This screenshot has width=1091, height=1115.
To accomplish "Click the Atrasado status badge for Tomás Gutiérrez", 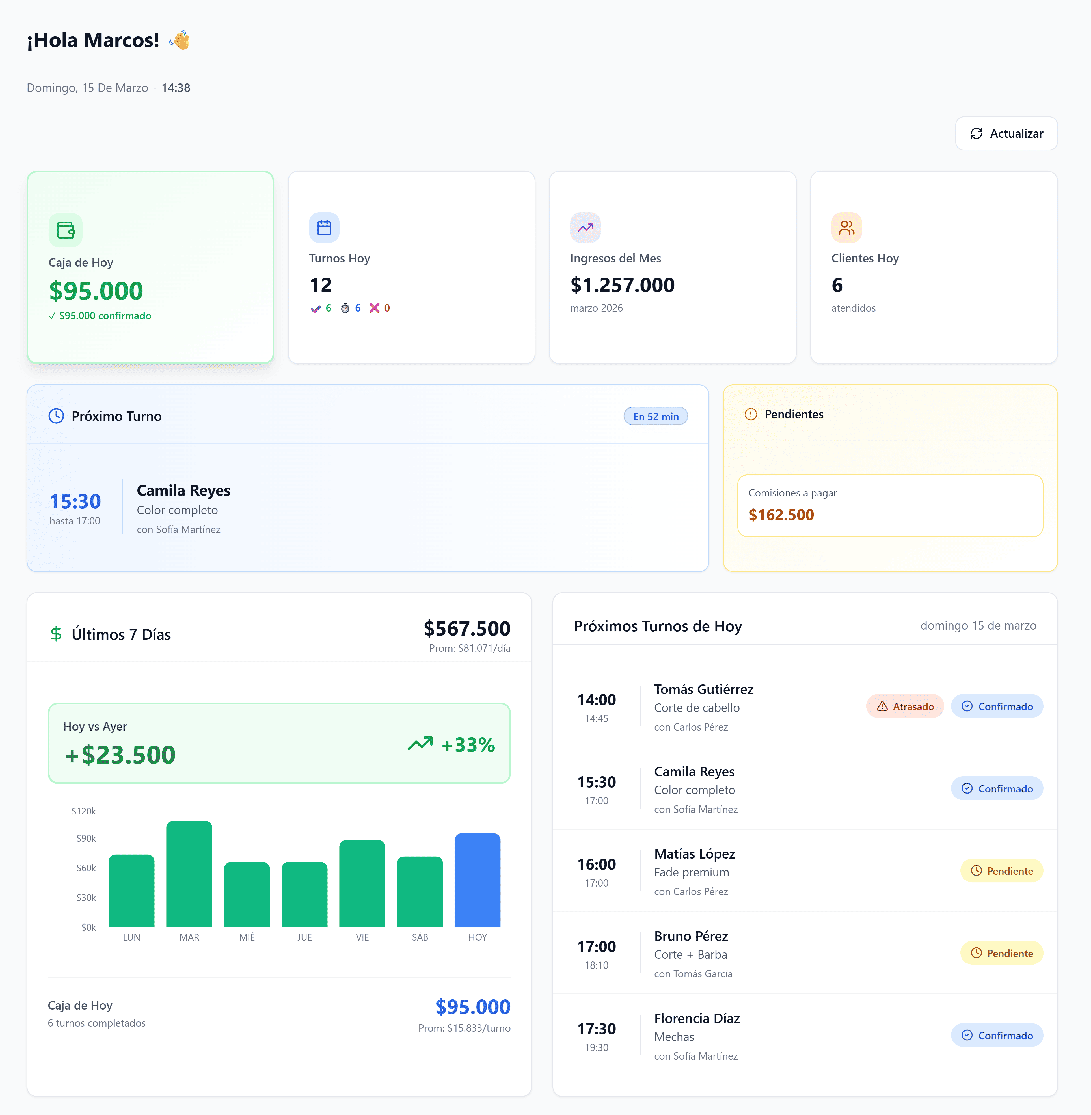I will point(905,706).
